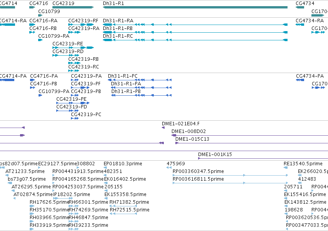Image resolution: width=328 pixels, height=231 pixels.
Task: Select EST EK155416.5prime label
Action: [305, 195]
